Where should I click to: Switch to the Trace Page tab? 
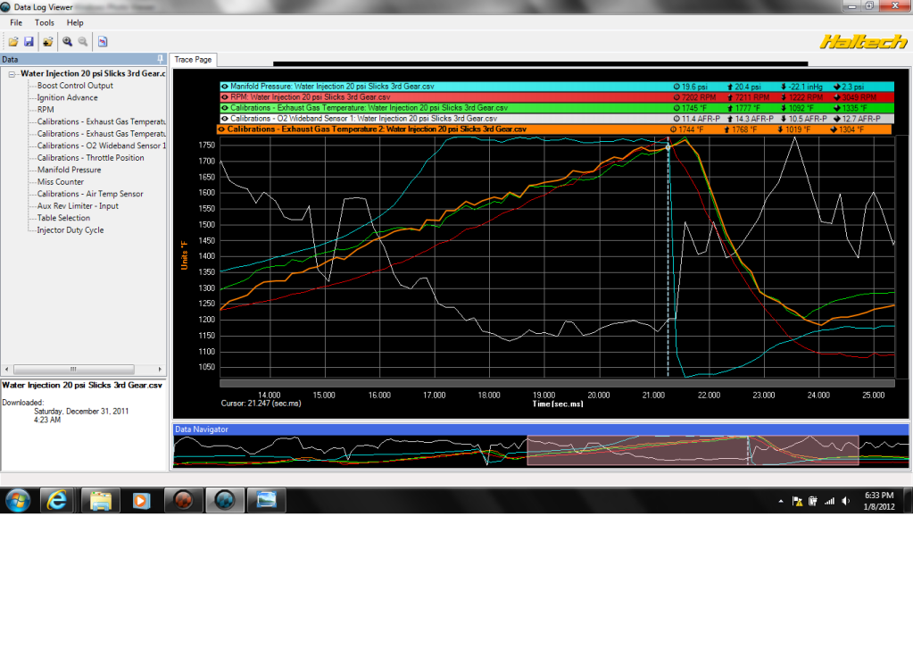[194, 60]
